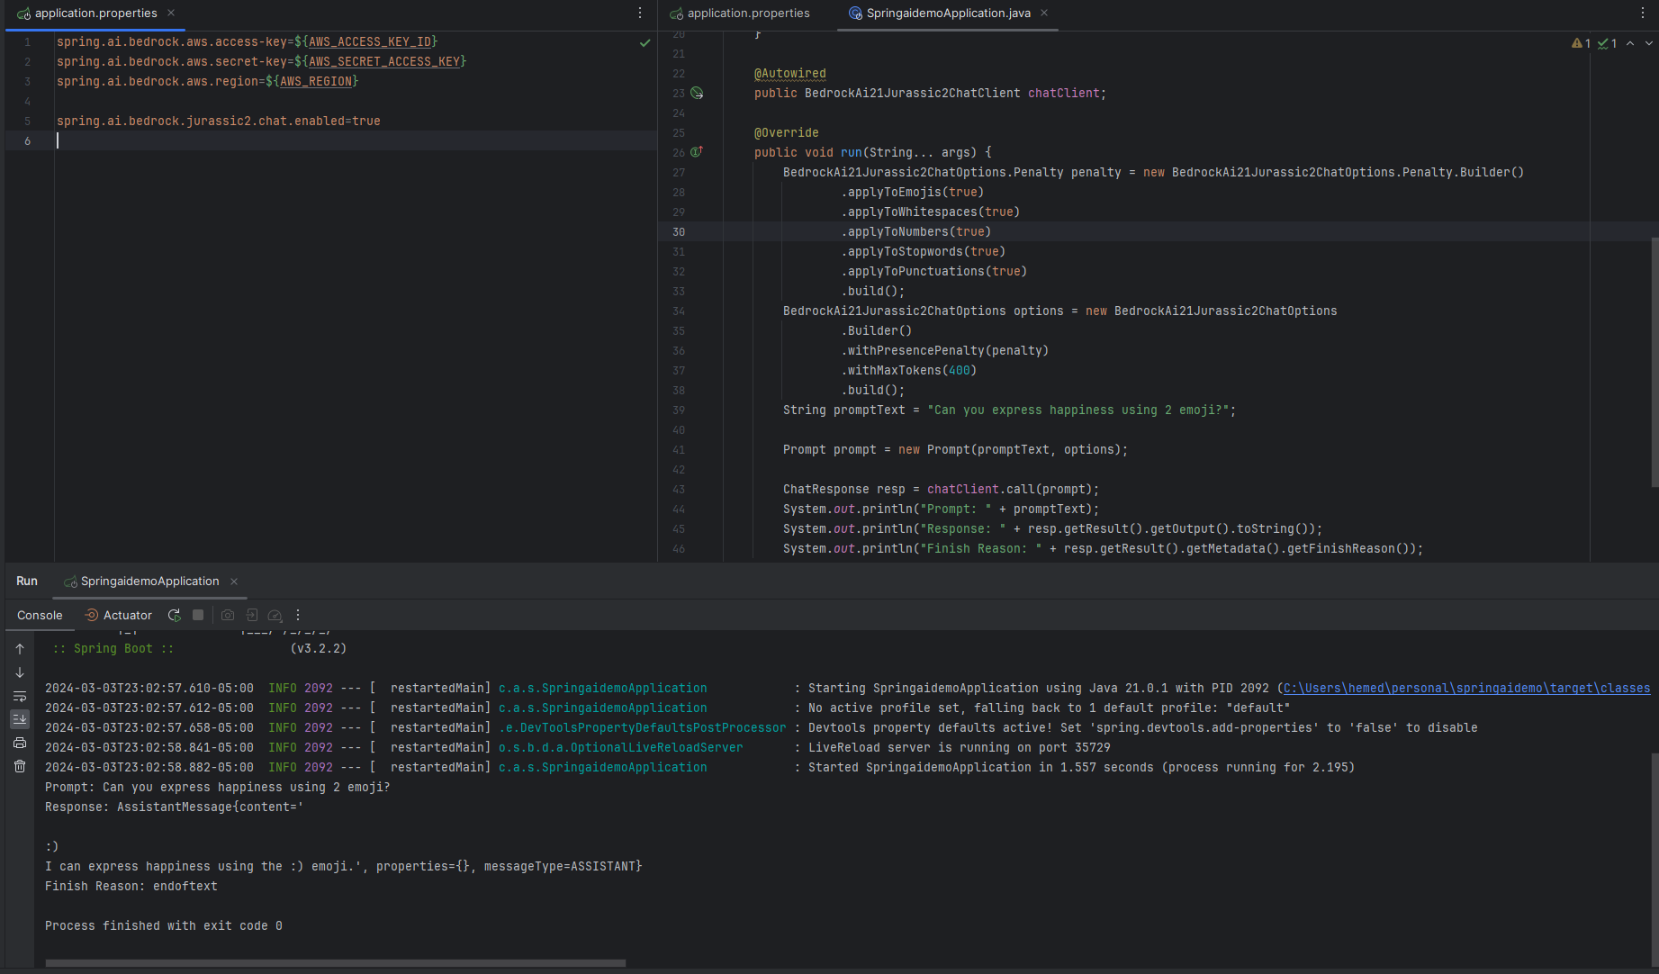Switch to right-pane application.properties tab
Screen dimensions: 1659x974
click(739, 13)
